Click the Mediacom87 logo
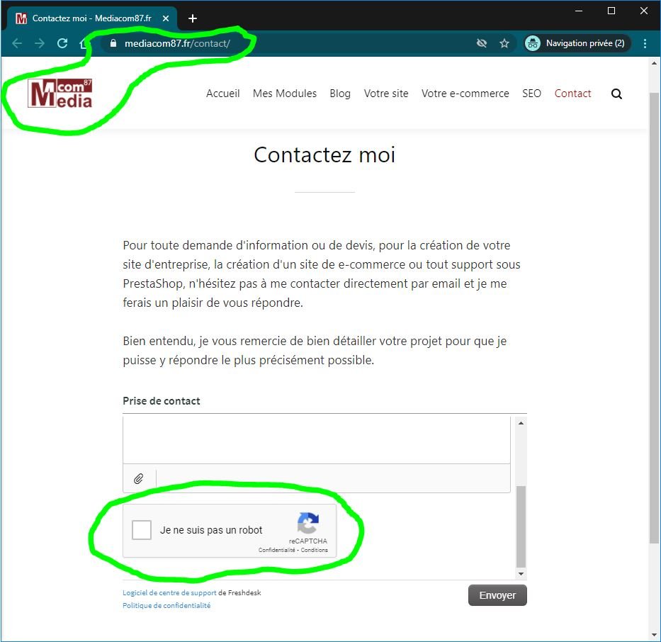 coord(60,93)
